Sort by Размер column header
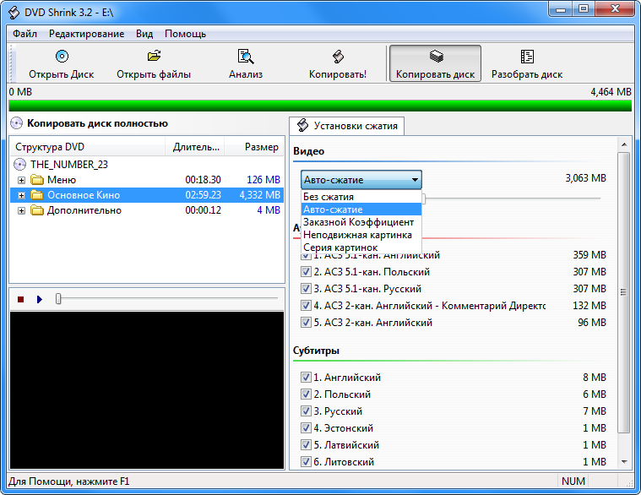The image size is (641, 495). click(x=254, y=147)
